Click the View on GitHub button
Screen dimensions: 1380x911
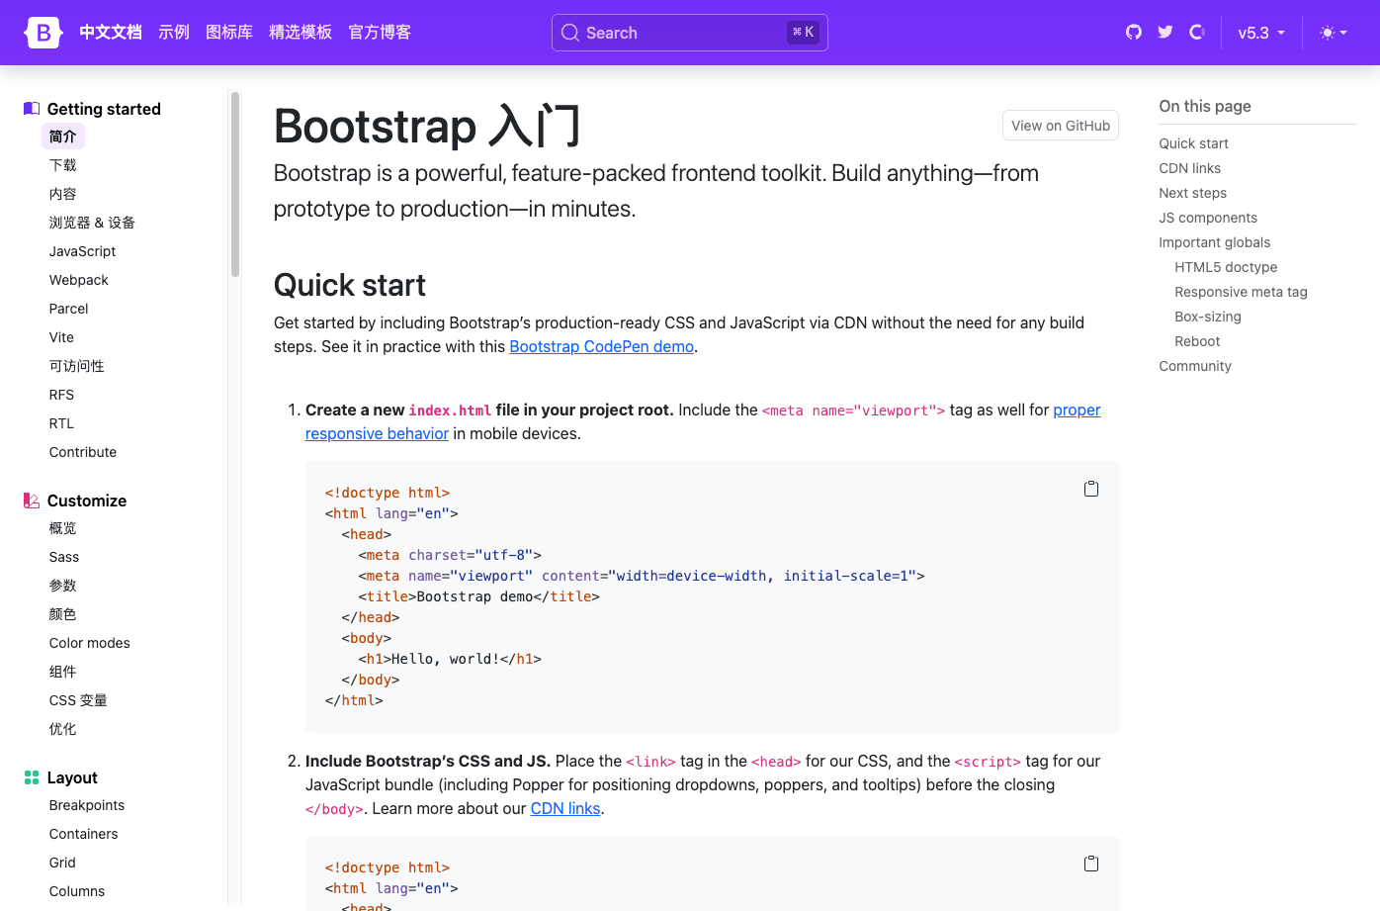(1061, 126)
